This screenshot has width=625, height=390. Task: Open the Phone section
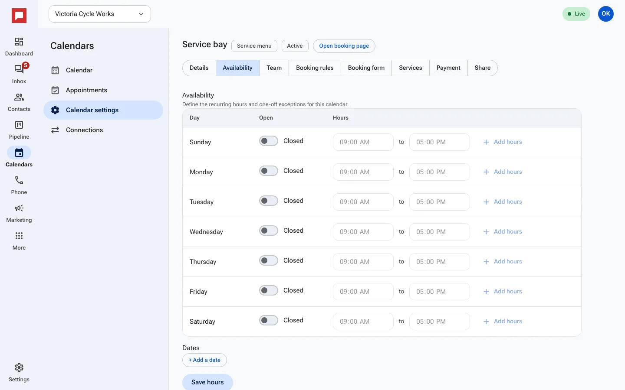(x=19, y=185)
